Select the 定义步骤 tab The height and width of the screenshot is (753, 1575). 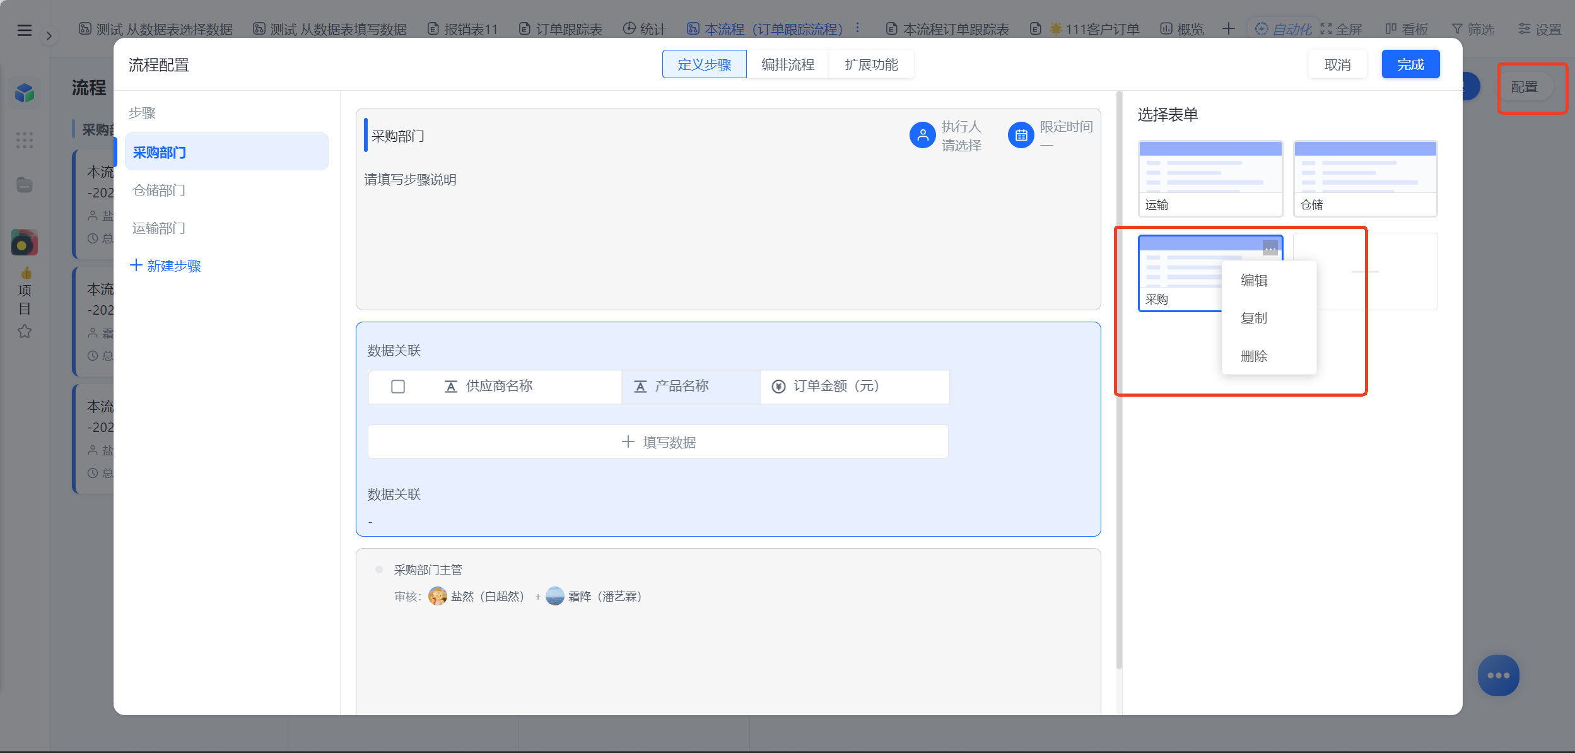(705, 64)
